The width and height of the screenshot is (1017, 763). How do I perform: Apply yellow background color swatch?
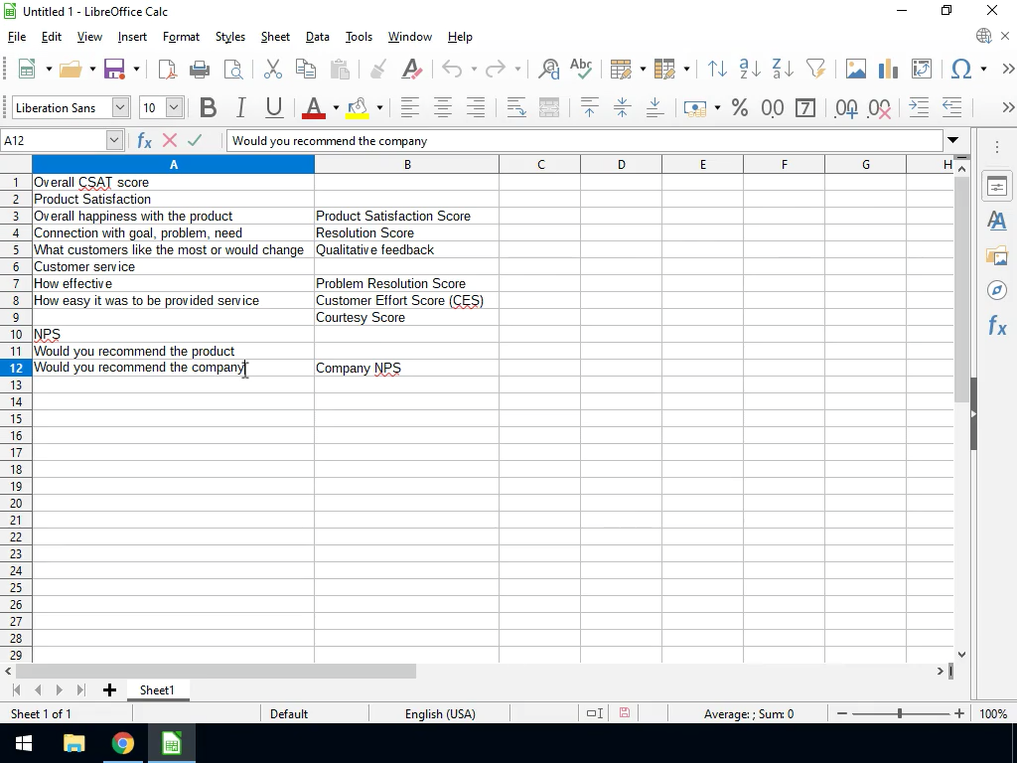pos(358,107)
